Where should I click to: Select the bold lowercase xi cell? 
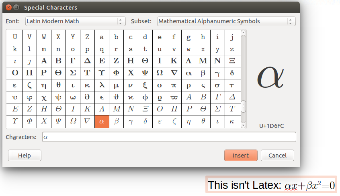tap(145, 85)
